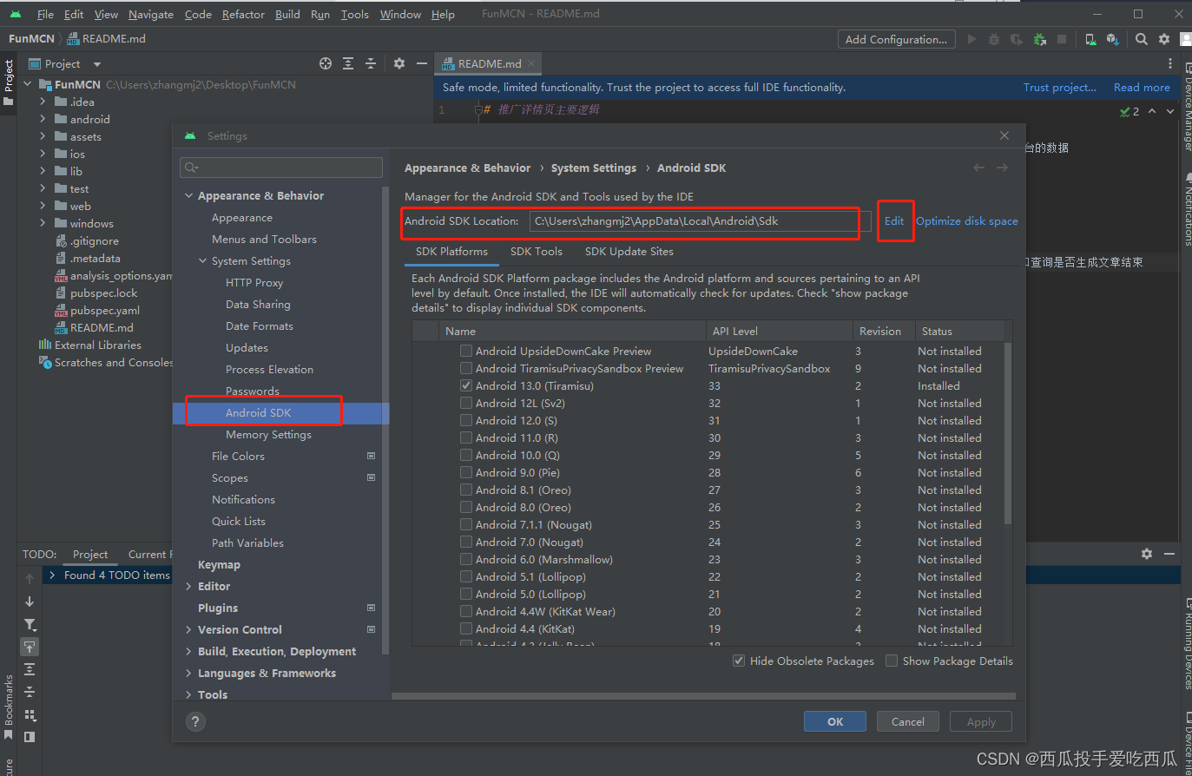The height and width of the screenshot is (776, 1192).
Task: Click the Trust project... link
Action: tap(1060, 87)
